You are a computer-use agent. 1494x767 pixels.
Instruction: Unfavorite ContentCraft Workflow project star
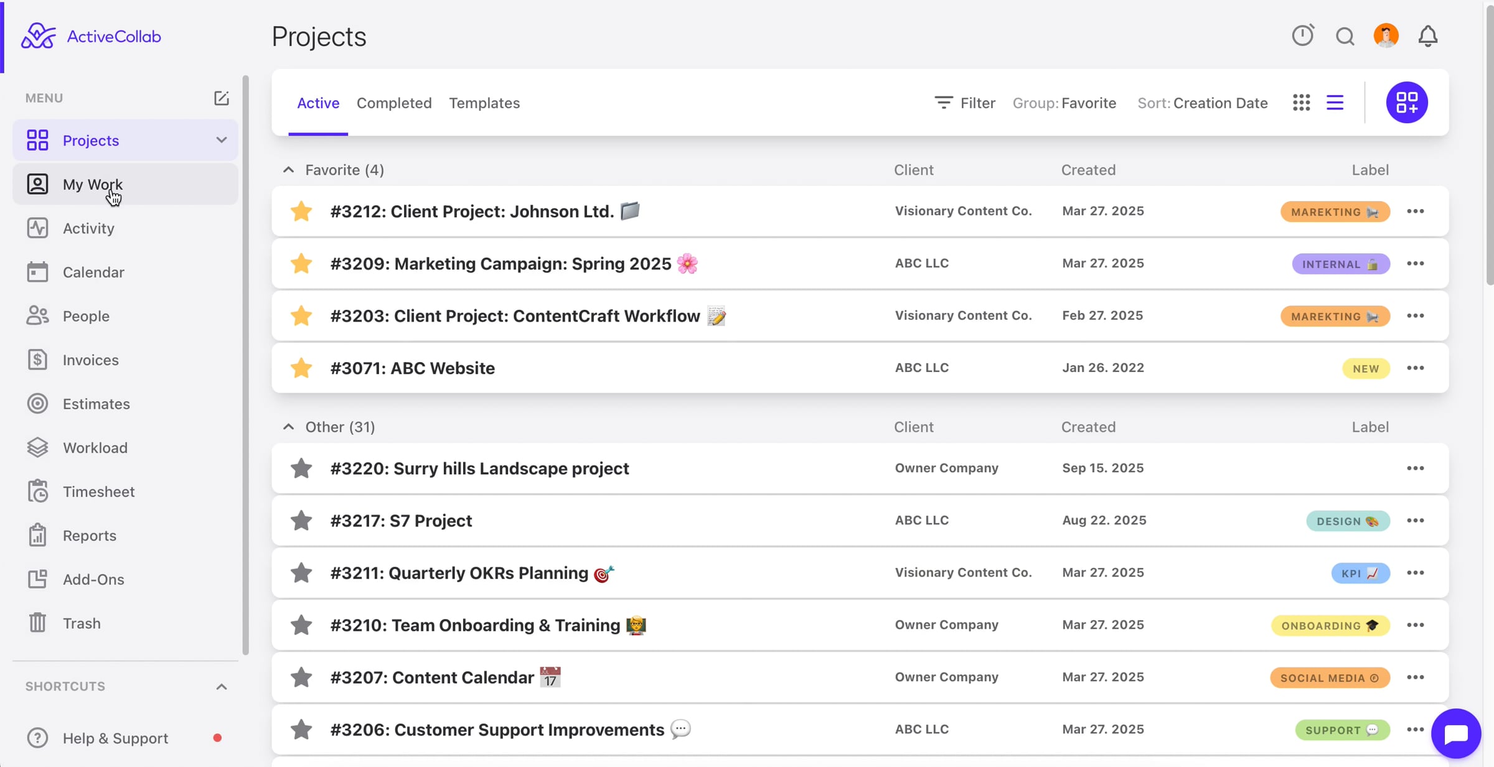[x=301, y=316]
